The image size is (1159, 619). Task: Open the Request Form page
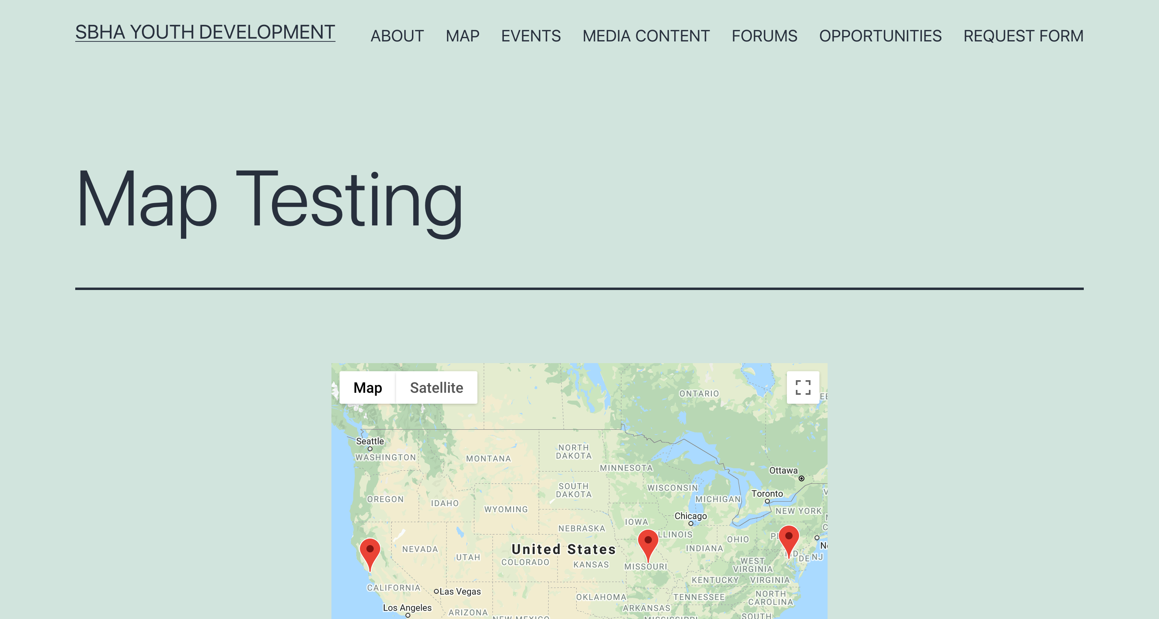pyautogui.click(x=1023, y=36)
